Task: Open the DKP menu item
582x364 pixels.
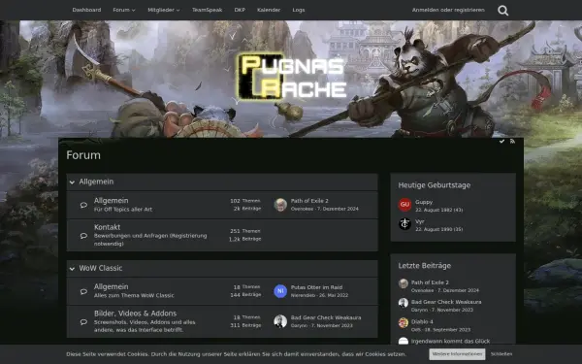Action: pyautogui.click(x=240, y=10)
